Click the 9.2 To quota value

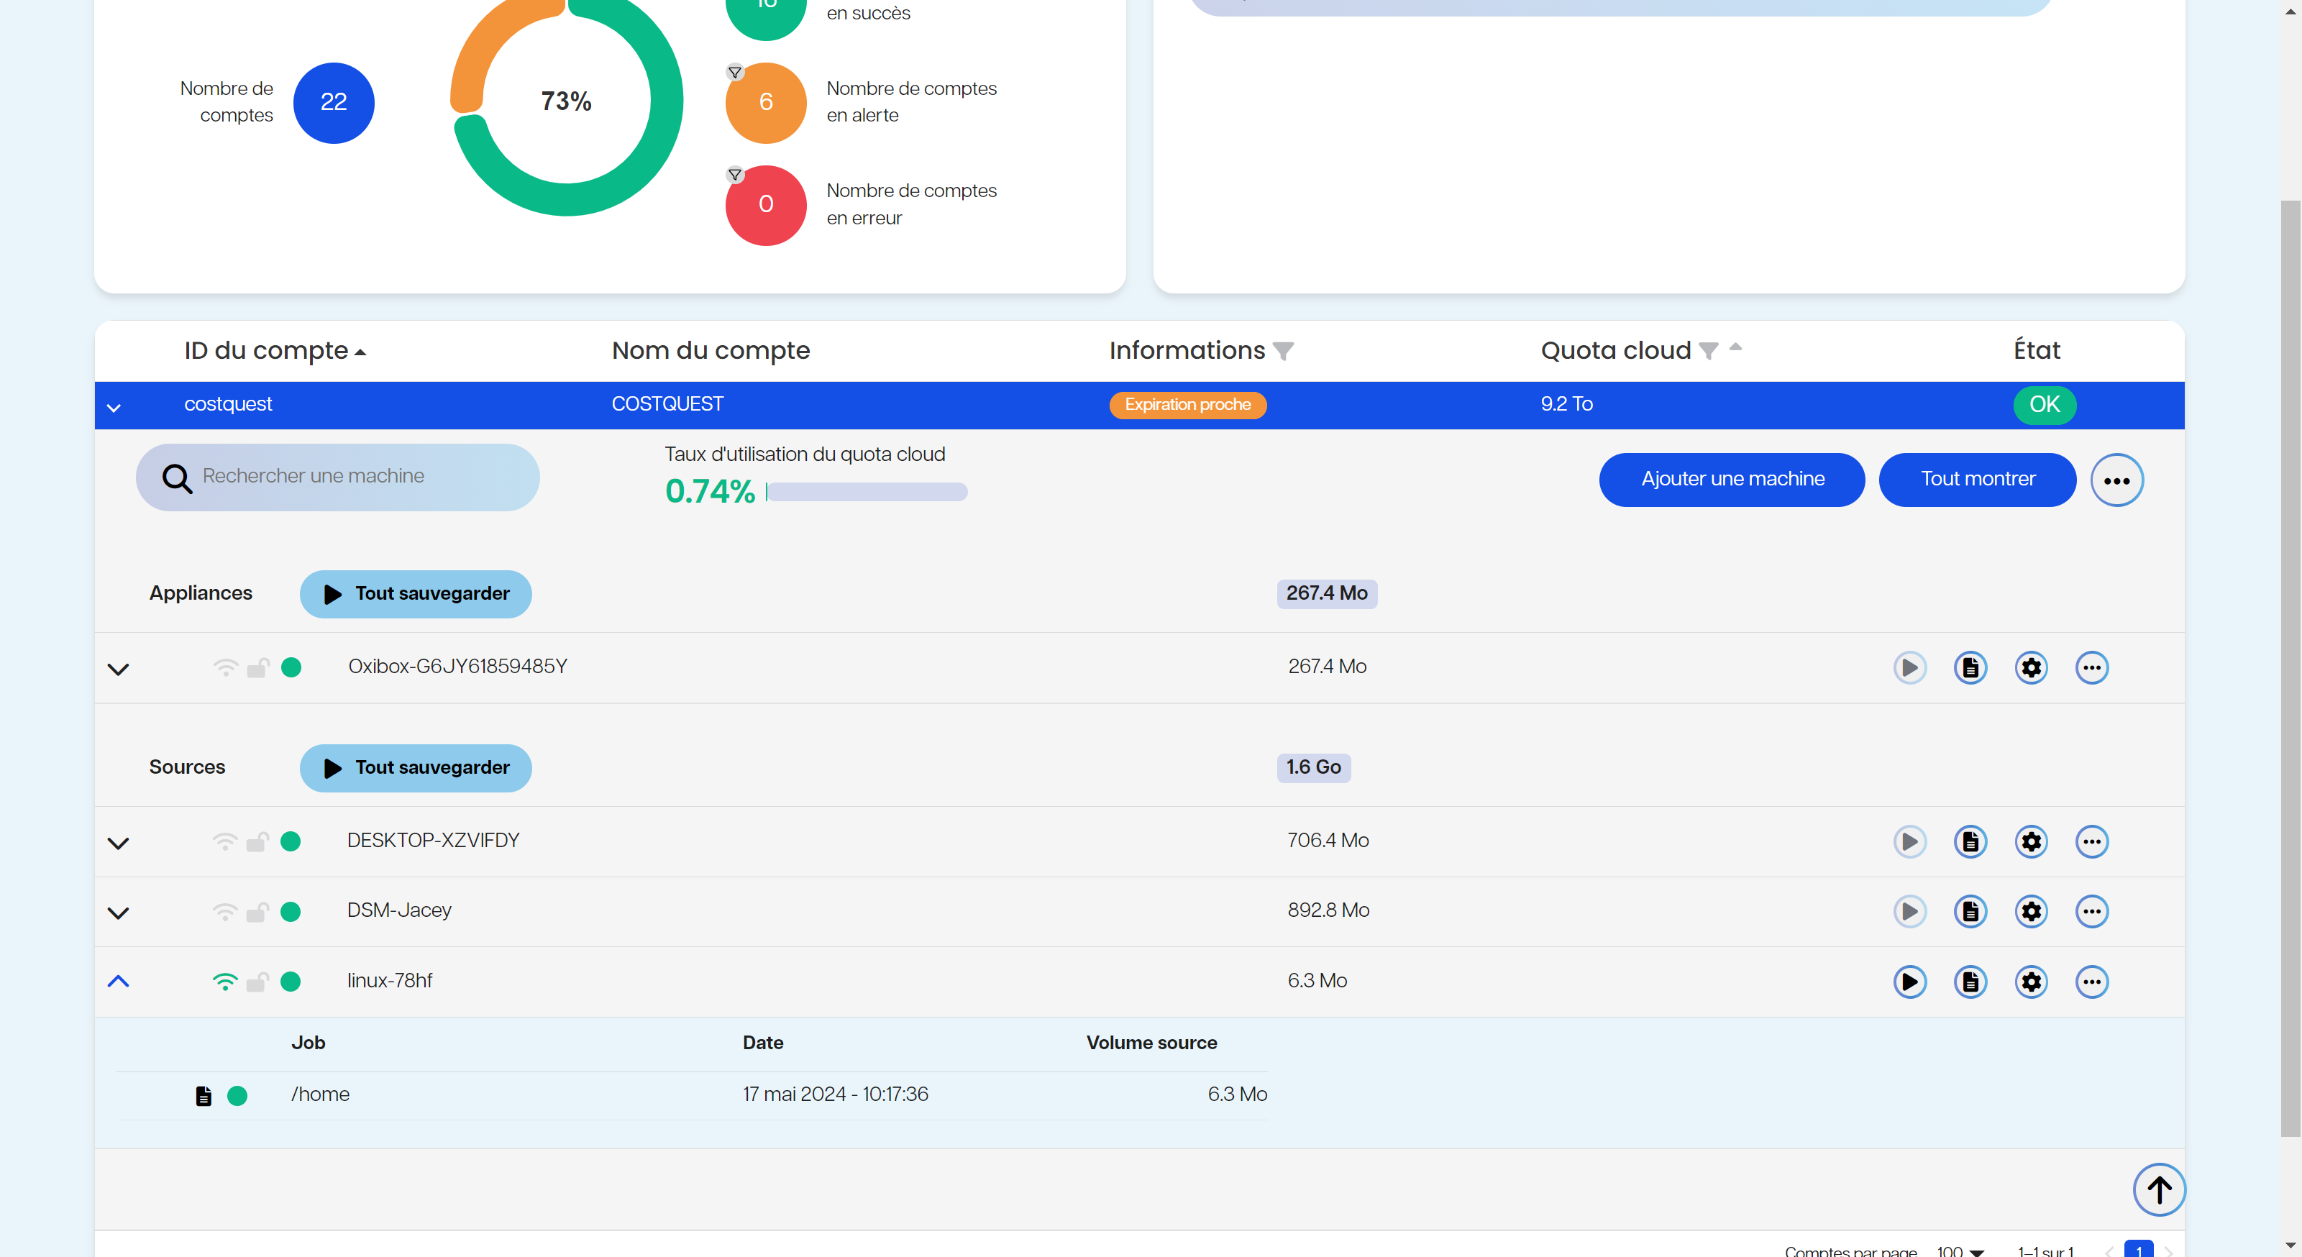[x=1566, y=405]
